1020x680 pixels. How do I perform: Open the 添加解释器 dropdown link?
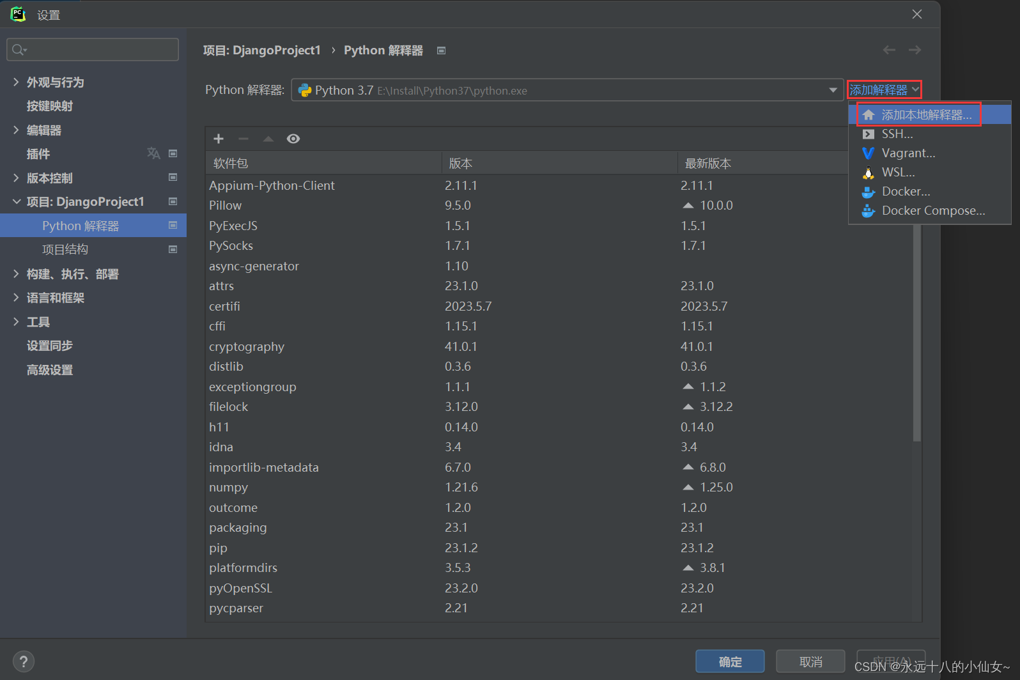click(884, 90)
